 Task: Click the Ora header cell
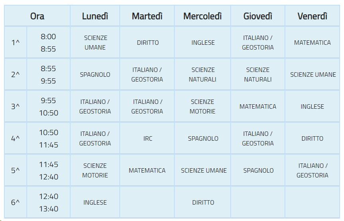pos(37,16)
